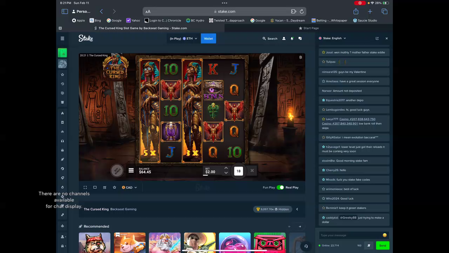Click the stake.com address bar
This screenshot has height=253, width=449.
[x=224, y=11]
